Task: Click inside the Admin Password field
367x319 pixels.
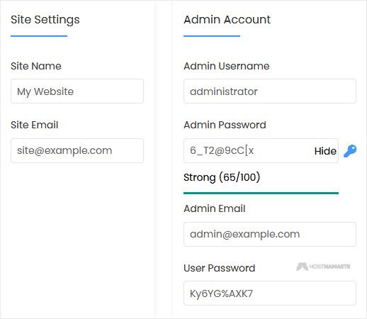Action: pos(248,150)
